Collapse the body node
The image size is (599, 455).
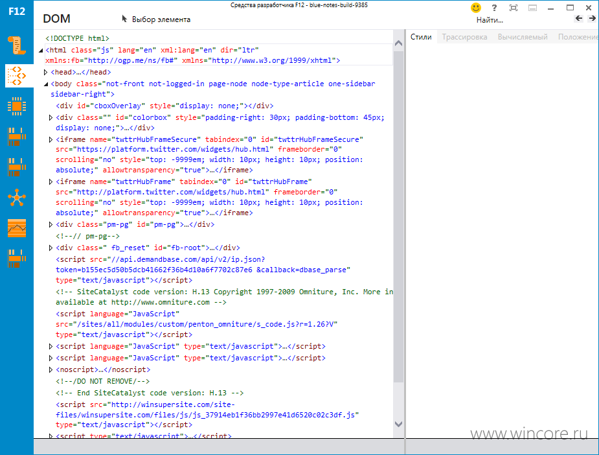click(46, 84)
